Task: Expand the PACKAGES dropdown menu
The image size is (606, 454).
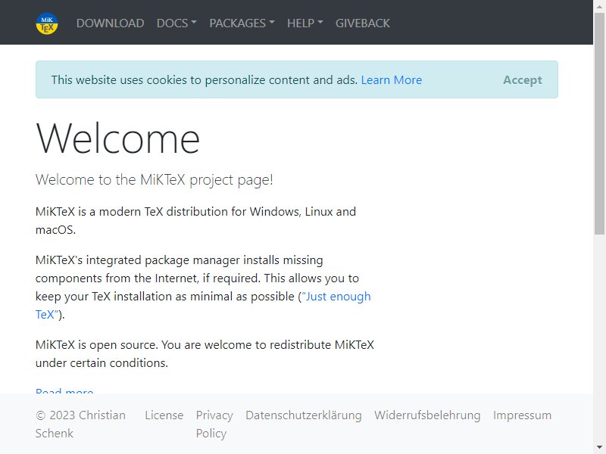Action: pyautogui.click(x=242, y=23)
